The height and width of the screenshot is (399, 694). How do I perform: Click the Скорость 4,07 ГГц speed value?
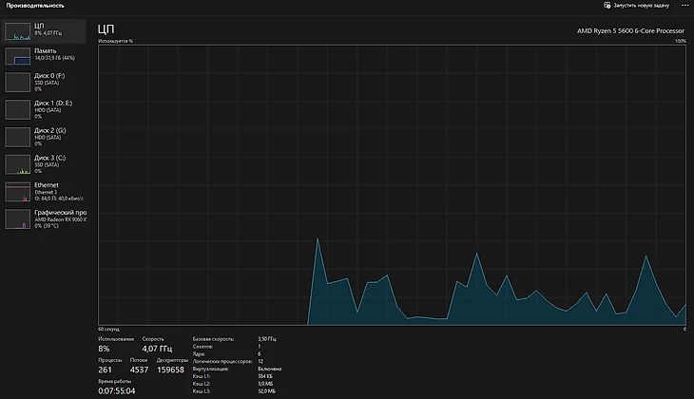(157, 349)
